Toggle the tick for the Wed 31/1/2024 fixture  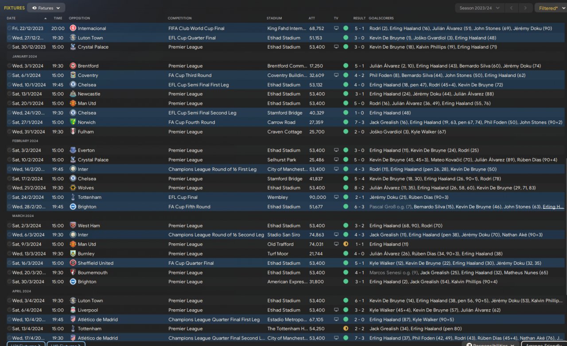click(9, 132)
